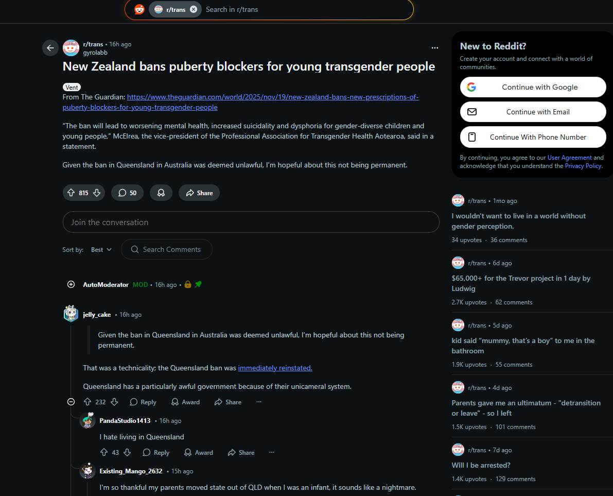Viewport: 613px width, 496px height.
Task: Click the Search Comments field
Action: pos(167,250)
